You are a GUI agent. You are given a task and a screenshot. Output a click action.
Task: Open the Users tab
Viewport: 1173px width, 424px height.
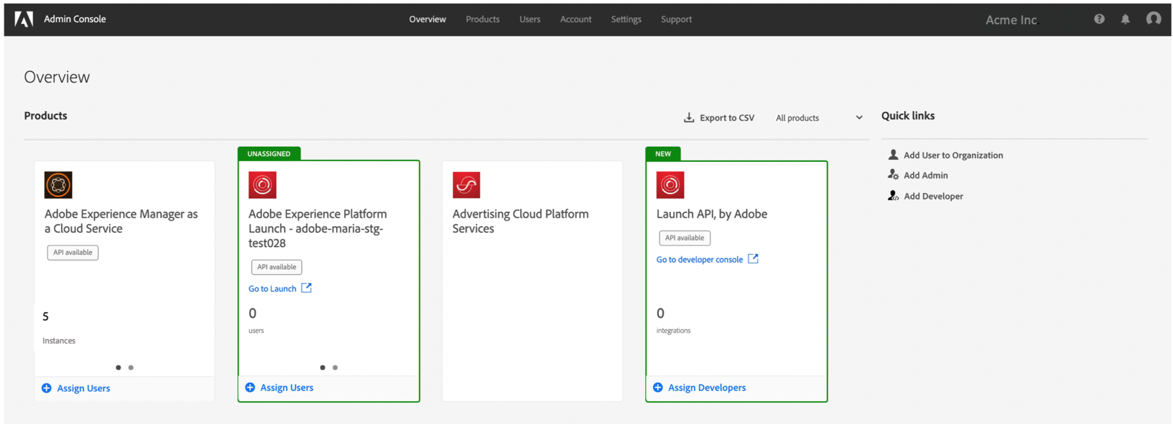click(x=530, y=19)
